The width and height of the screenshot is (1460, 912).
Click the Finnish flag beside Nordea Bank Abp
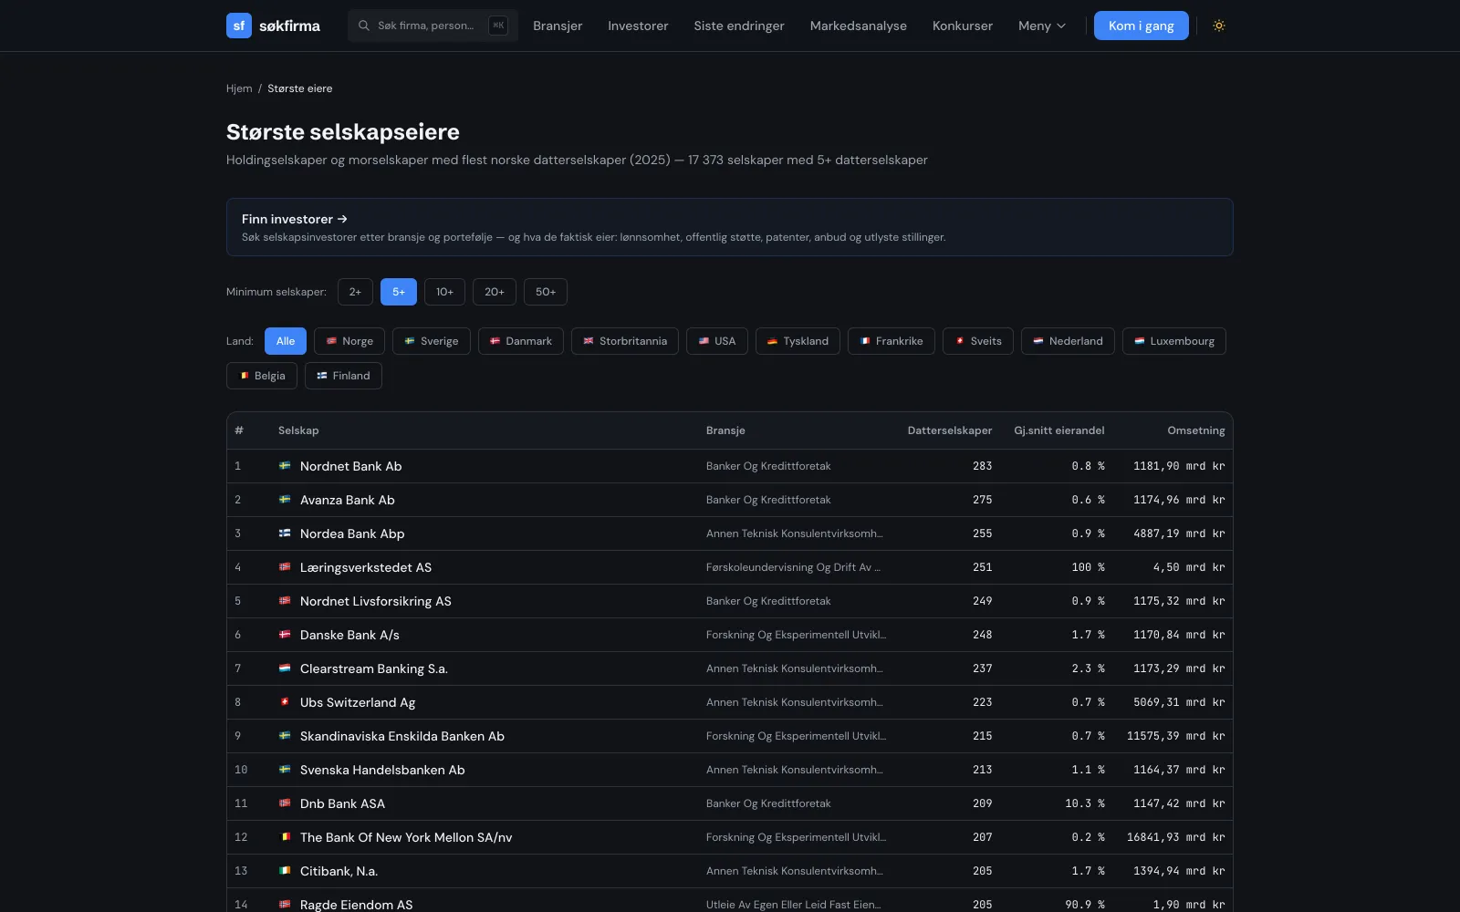click(285, 534)
